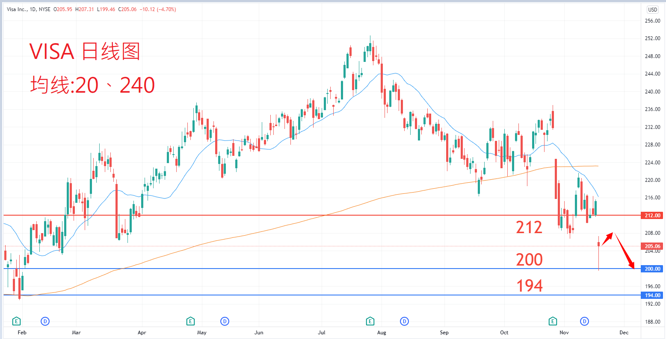666x339 pixels.
Task: Click the Jun label on time axis
Action: click(x=258, y=332)
